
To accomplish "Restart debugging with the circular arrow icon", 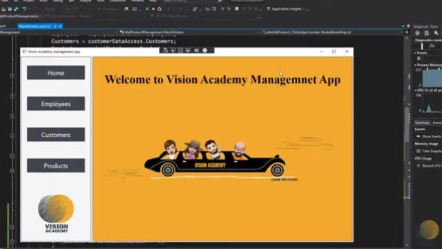I will (x=160, y=9).
